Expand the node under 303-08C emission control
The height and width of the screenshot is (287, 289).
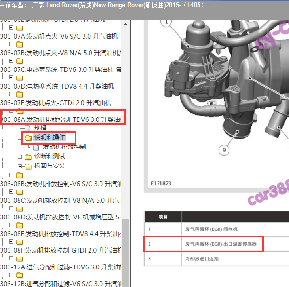tap(11, 208)
